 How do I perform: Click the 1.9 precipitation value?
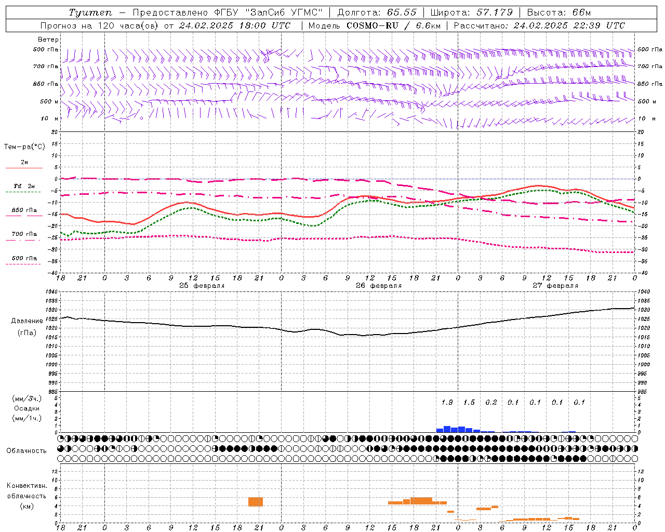(x=447, y=402)
